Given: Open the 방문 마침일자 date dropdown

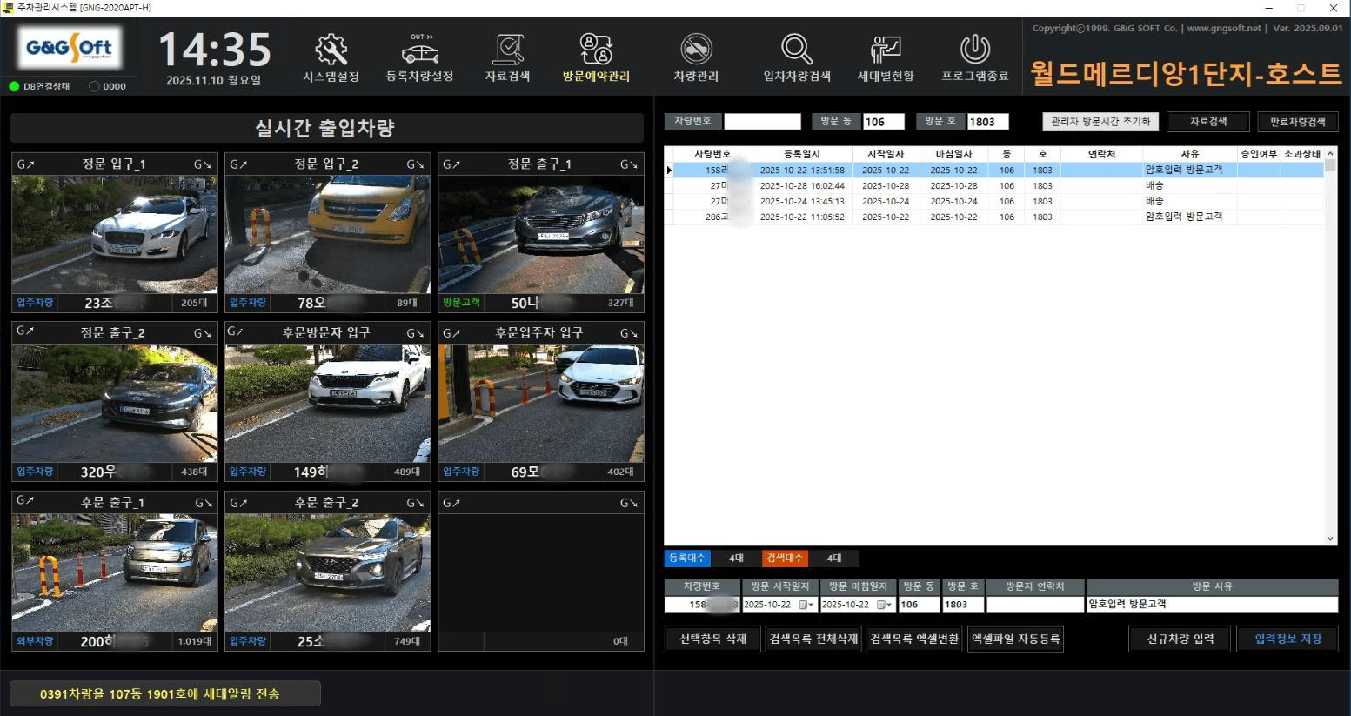Looking at the screenshot, I should click(886, 605).
